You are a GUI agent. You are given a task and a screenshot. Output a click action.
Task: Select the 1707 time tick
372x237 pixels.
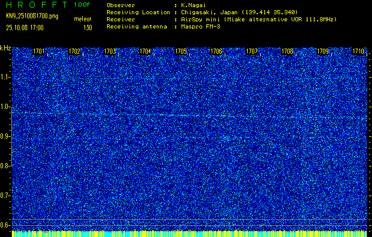[252, 52]
